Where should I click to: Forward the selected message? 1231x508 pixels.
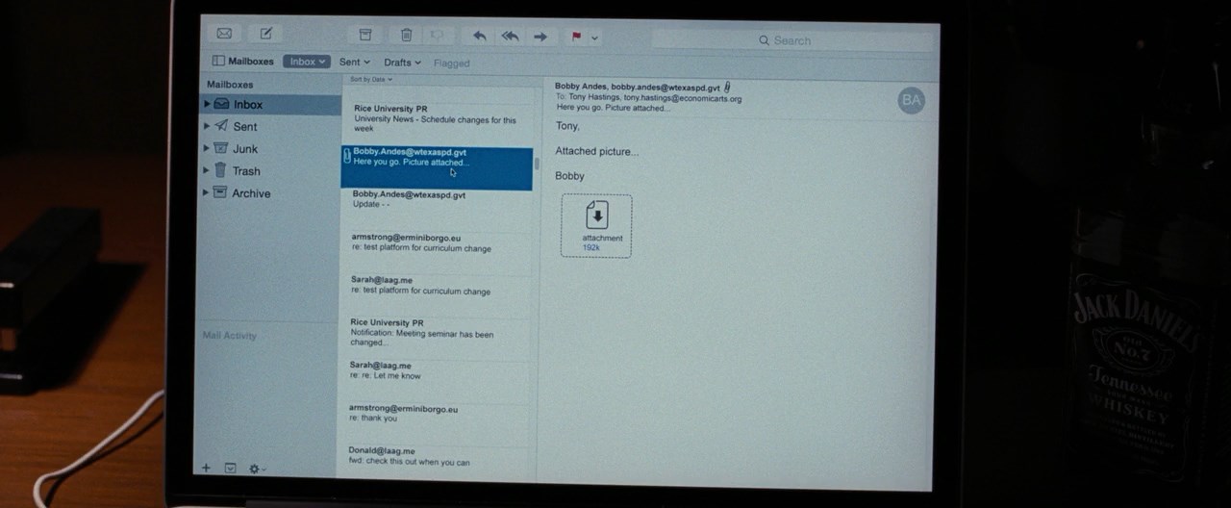click(x=540, y=38)
